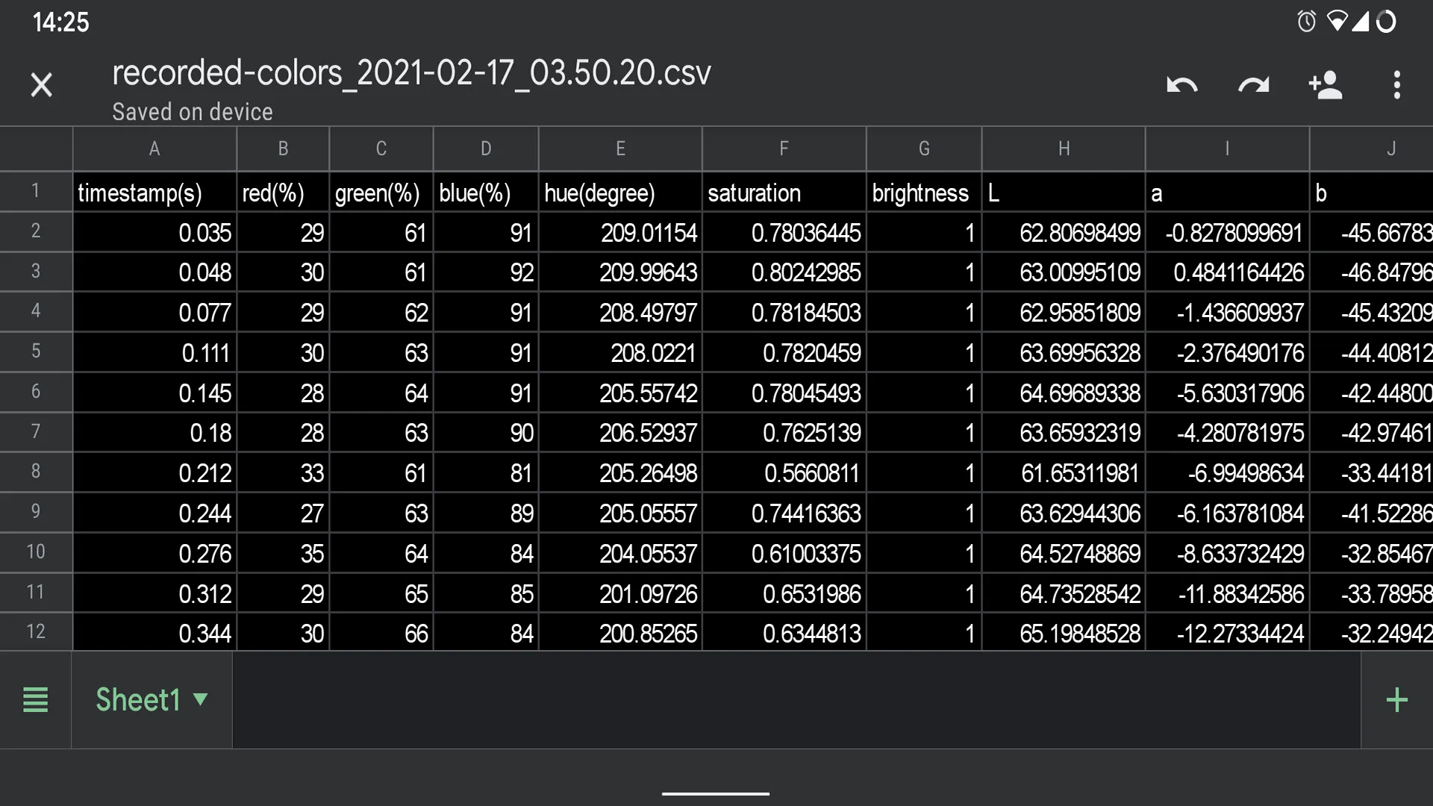Tap the battery ring icon in status bar
1433x806 pixels.
1386,22
